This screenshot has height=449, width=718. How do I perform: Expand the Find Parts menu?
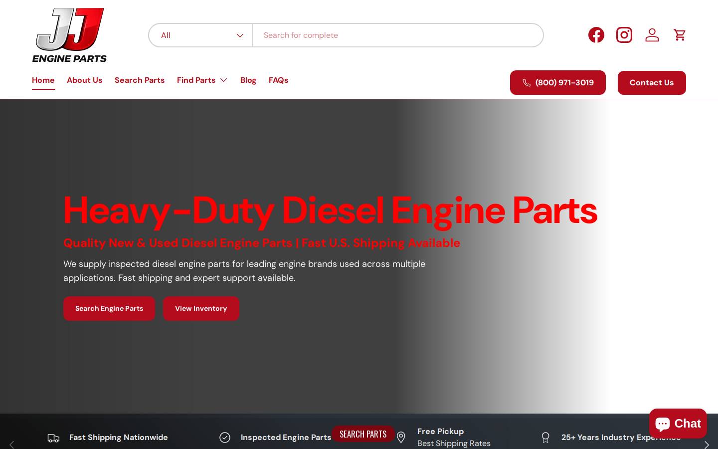click(202, 80)
